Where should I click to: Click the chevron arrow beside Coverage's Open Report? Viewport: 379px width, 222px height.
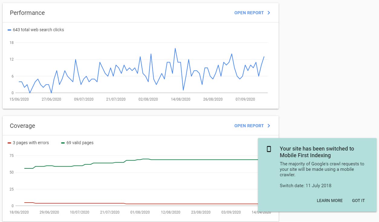(269, 126)
